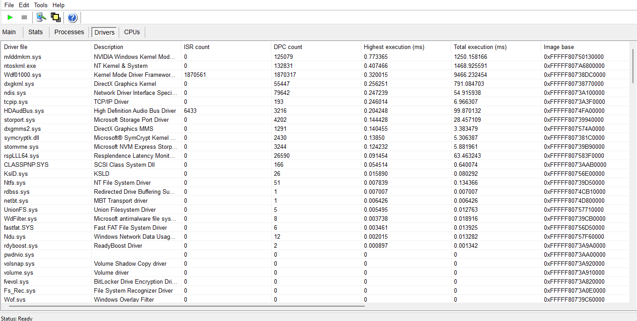Sort by Driver file column header
Viewport: 637px width, 321px height.
click(x=16, y=47)
